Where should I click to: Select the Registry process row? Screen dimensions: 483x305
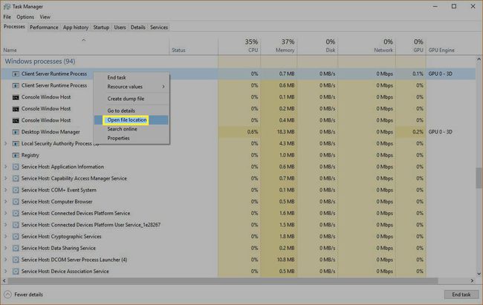(x=238, y=155)
